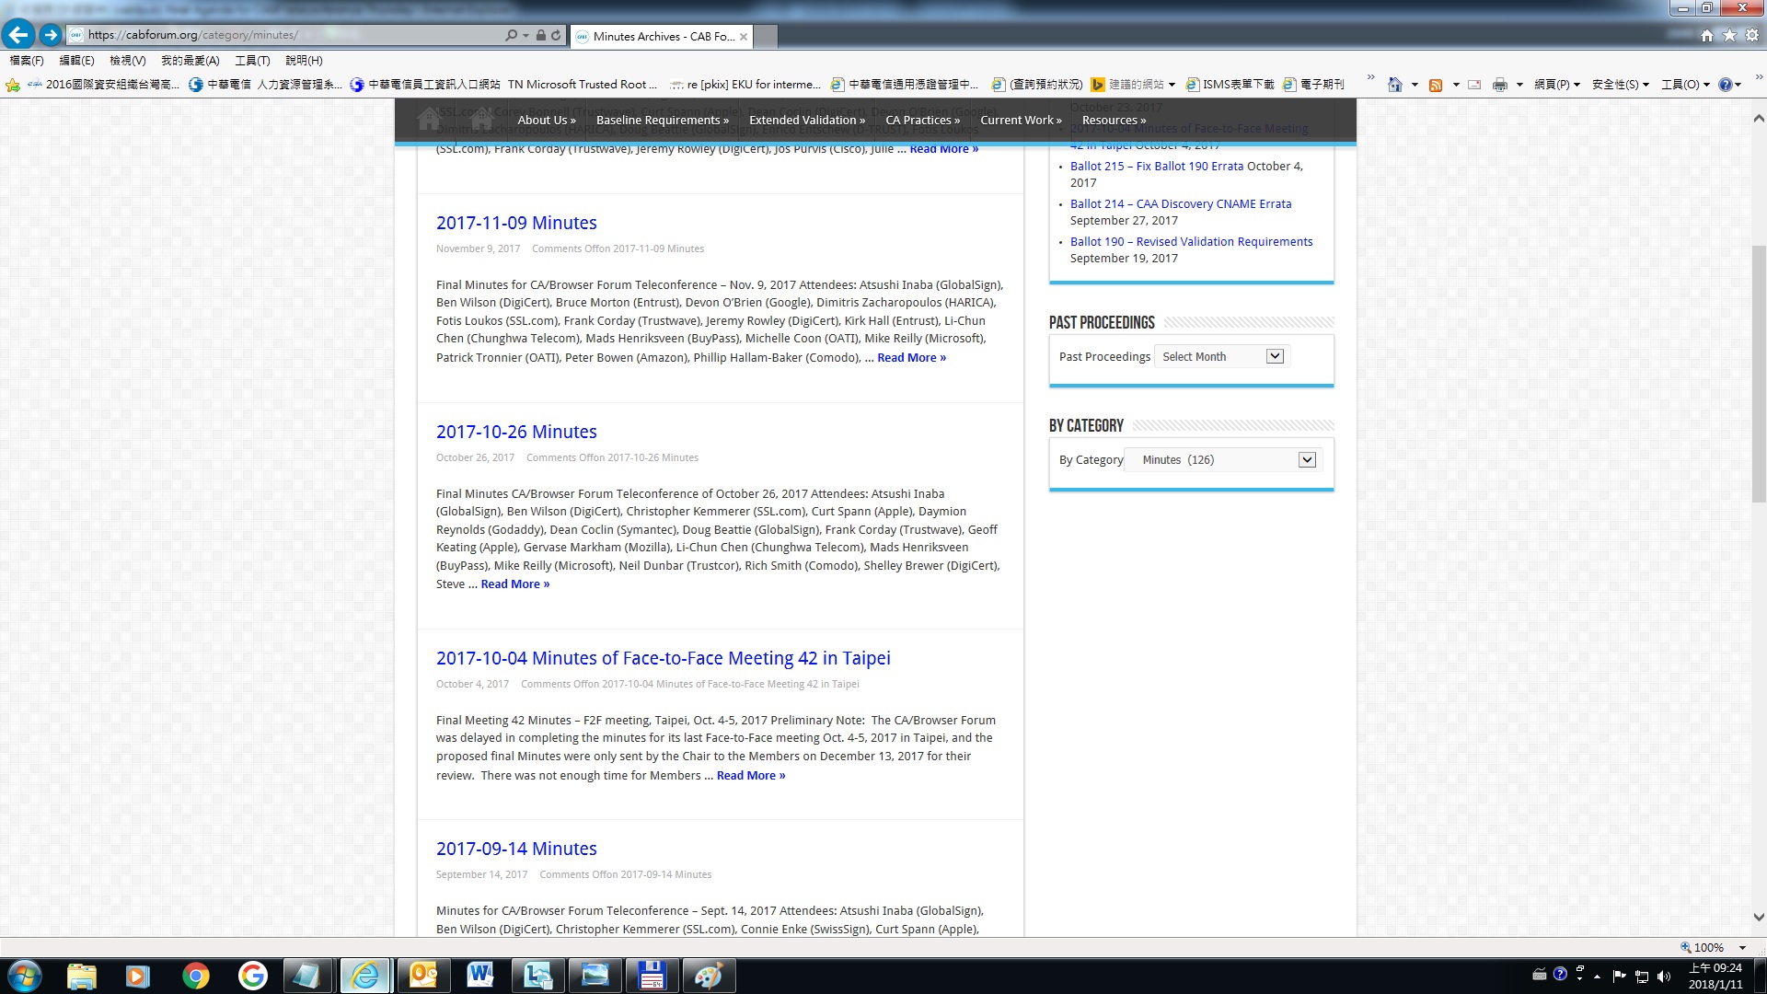Click Ballot 215 – Fix Ballot 190 Errata
1767x994 pixels.
click(1157, 166)
